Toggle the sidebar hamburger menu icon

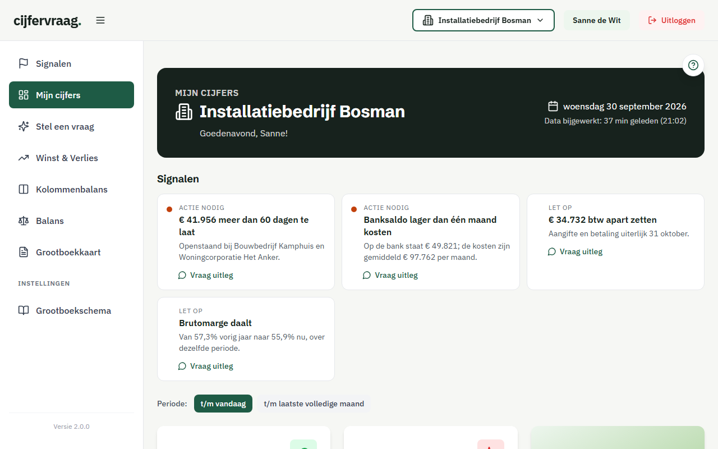(x=100, y=20)
